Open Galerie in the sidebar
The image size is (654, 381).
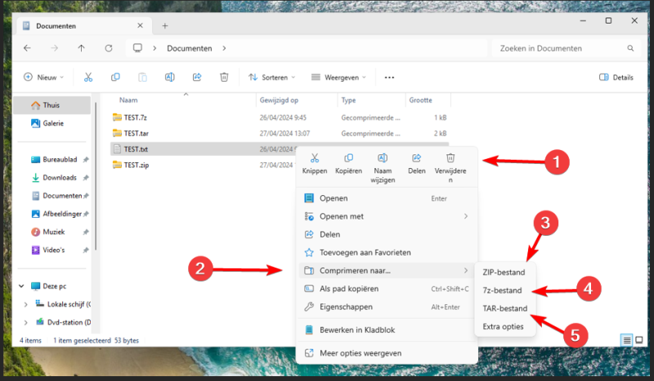pos(53,123)
